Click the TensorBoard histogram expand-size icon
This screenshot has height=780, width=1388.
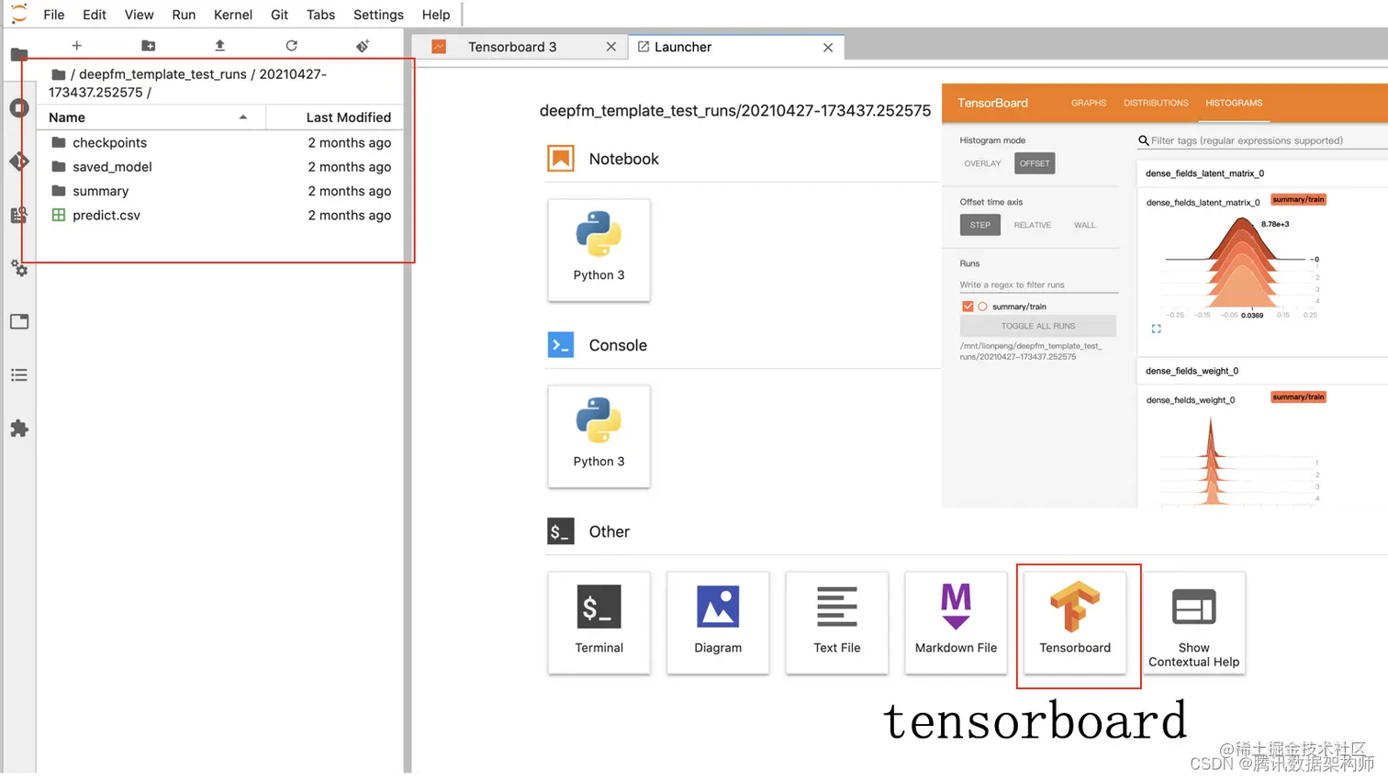click(x=1156, y=329)
